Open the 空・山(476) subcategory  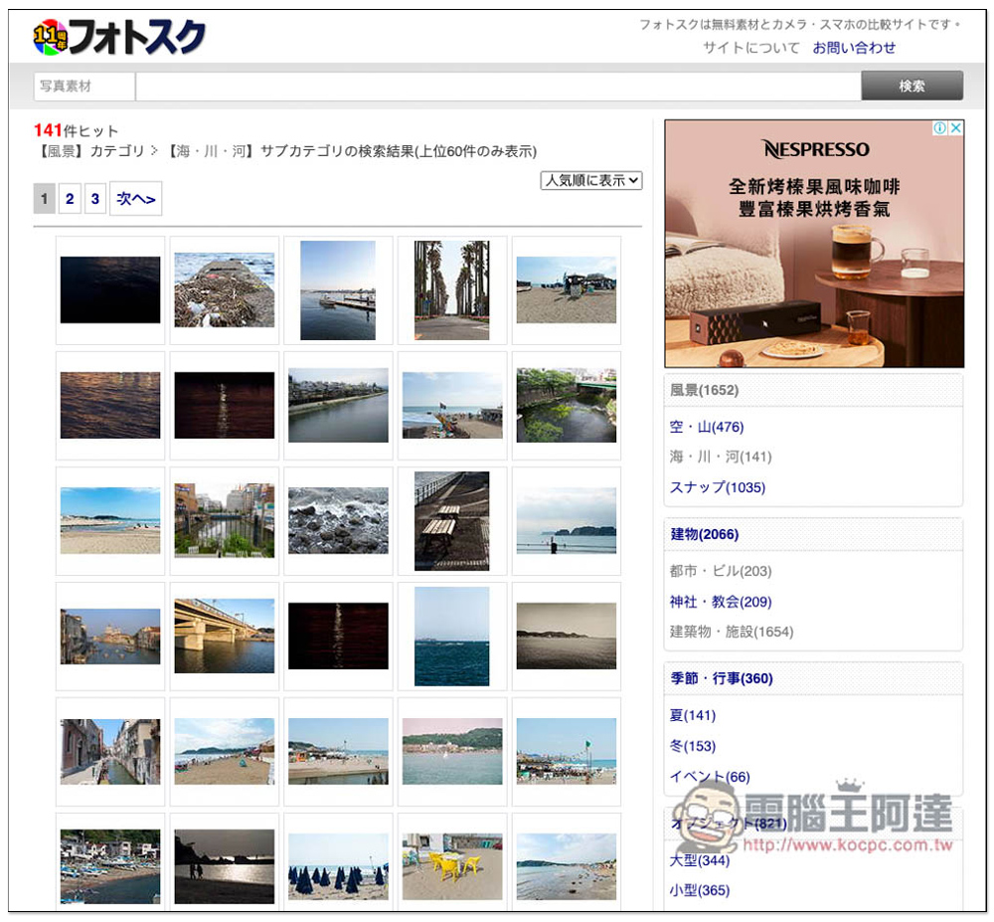point(706,427)
